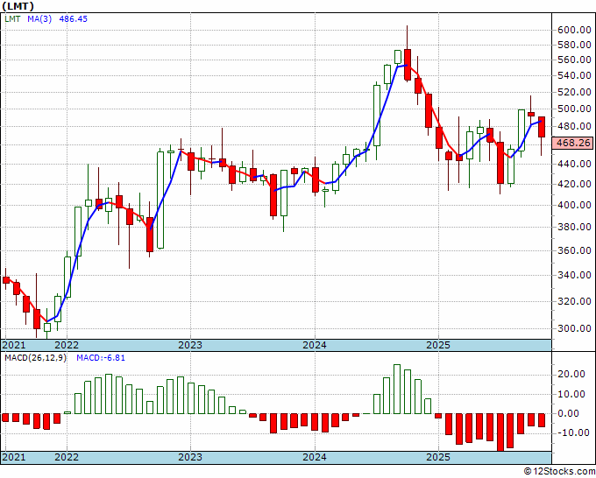Select 2024 on the MACD panel time axis
The image size is (596, 478).
[x=315, y=457]
